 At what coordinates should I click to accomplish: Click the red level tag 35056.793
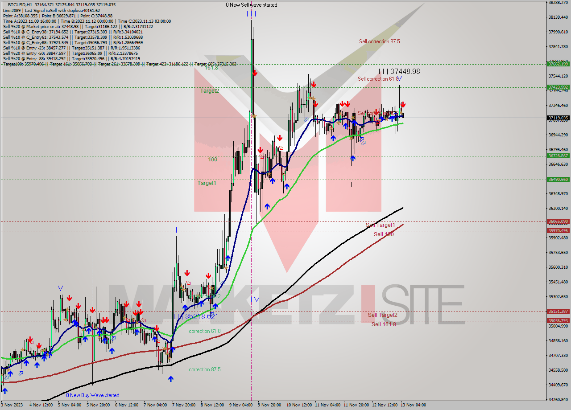click(x=558, y=320)
